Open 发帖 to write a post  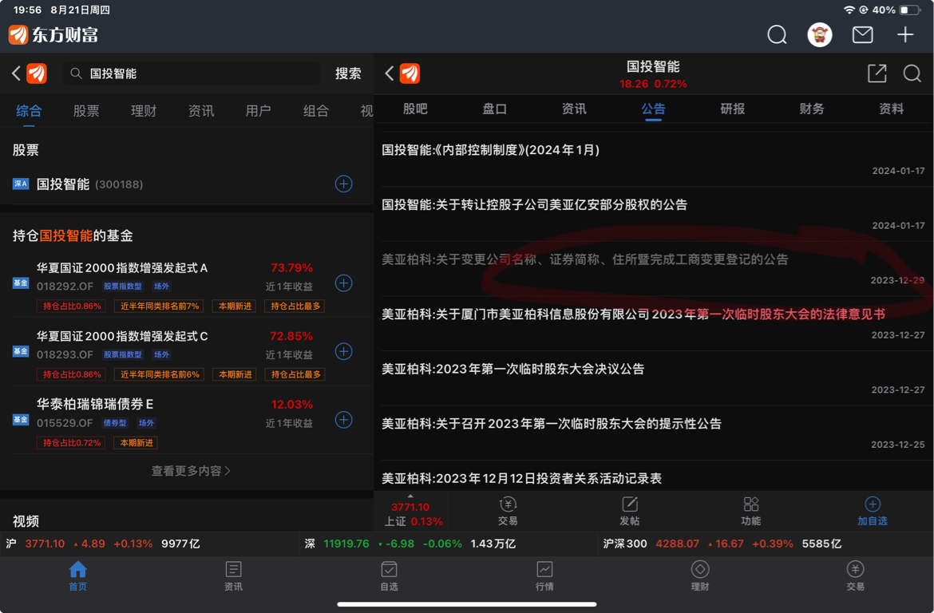click(630, 511)
